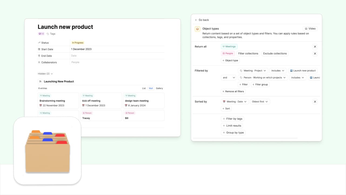
Task: Switch to the List view
Action: [144, 88]
